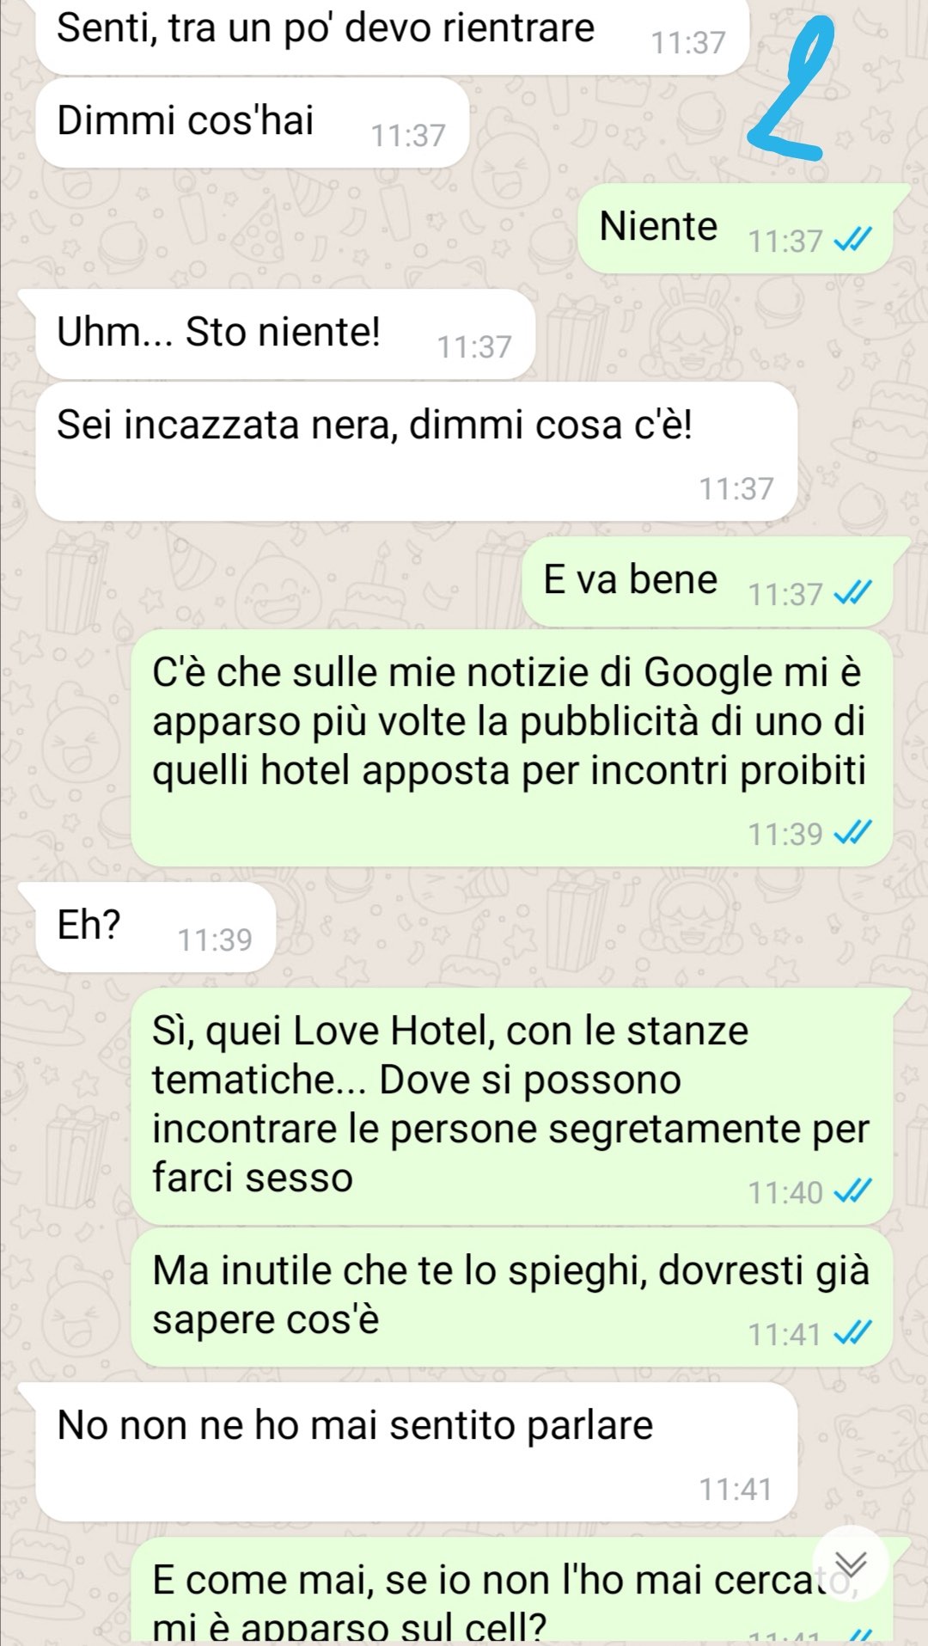
Task: Tap the read ticks on the Love Hotel message
Action: pos(853,1191)
